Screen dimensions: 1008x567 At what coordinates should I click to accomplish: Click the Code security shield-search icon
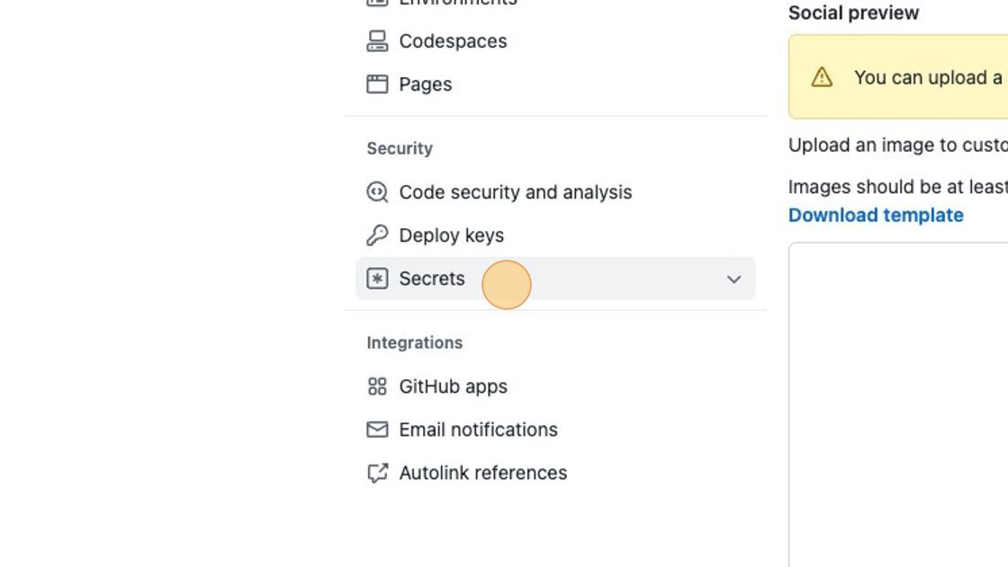pyautogui.click(x=377, y=192)
